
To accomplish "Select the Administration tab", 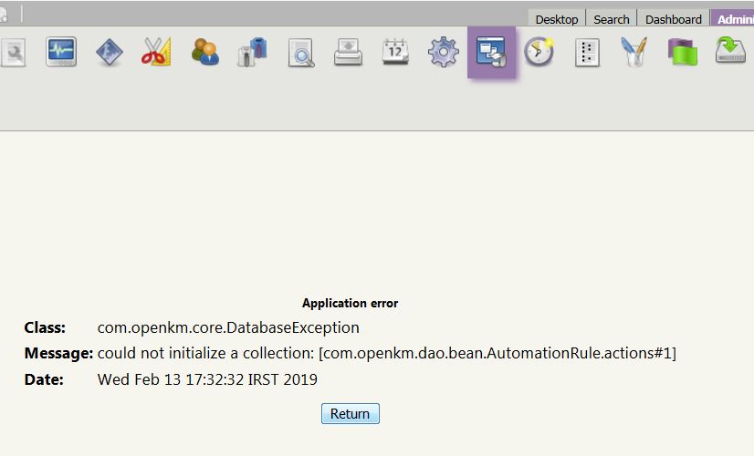I will 734,19.
